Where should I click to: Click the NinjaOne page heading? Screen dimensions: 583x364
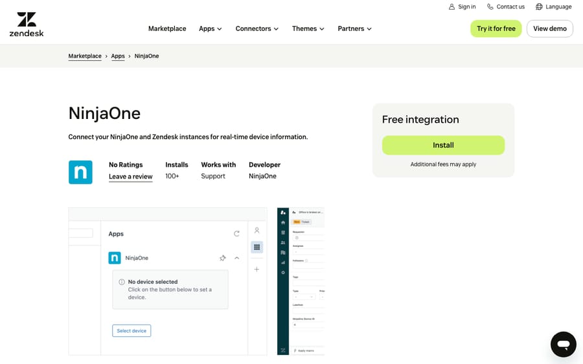104,113
